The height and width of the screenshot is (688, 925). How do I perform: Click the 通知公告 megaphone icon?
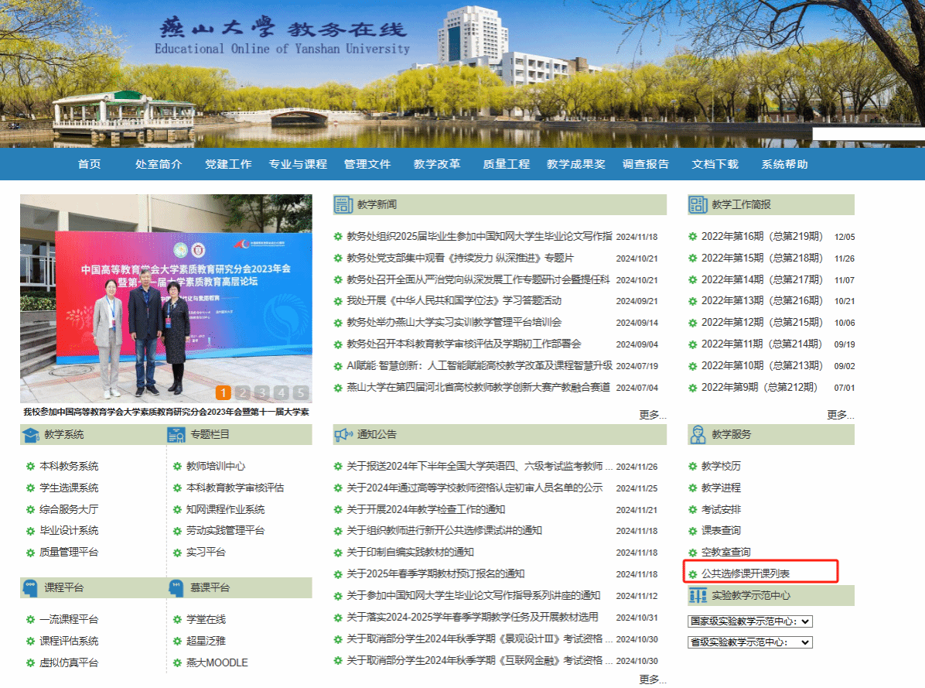click(343, 435)
